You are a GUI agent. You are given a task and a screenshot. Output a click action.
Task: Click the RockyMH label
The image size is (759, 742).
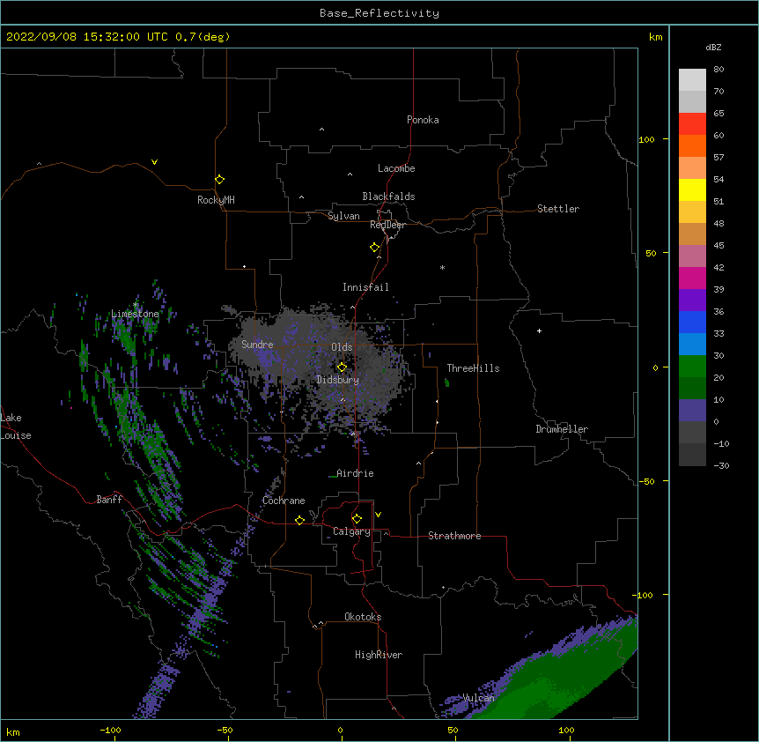(216, 200)
